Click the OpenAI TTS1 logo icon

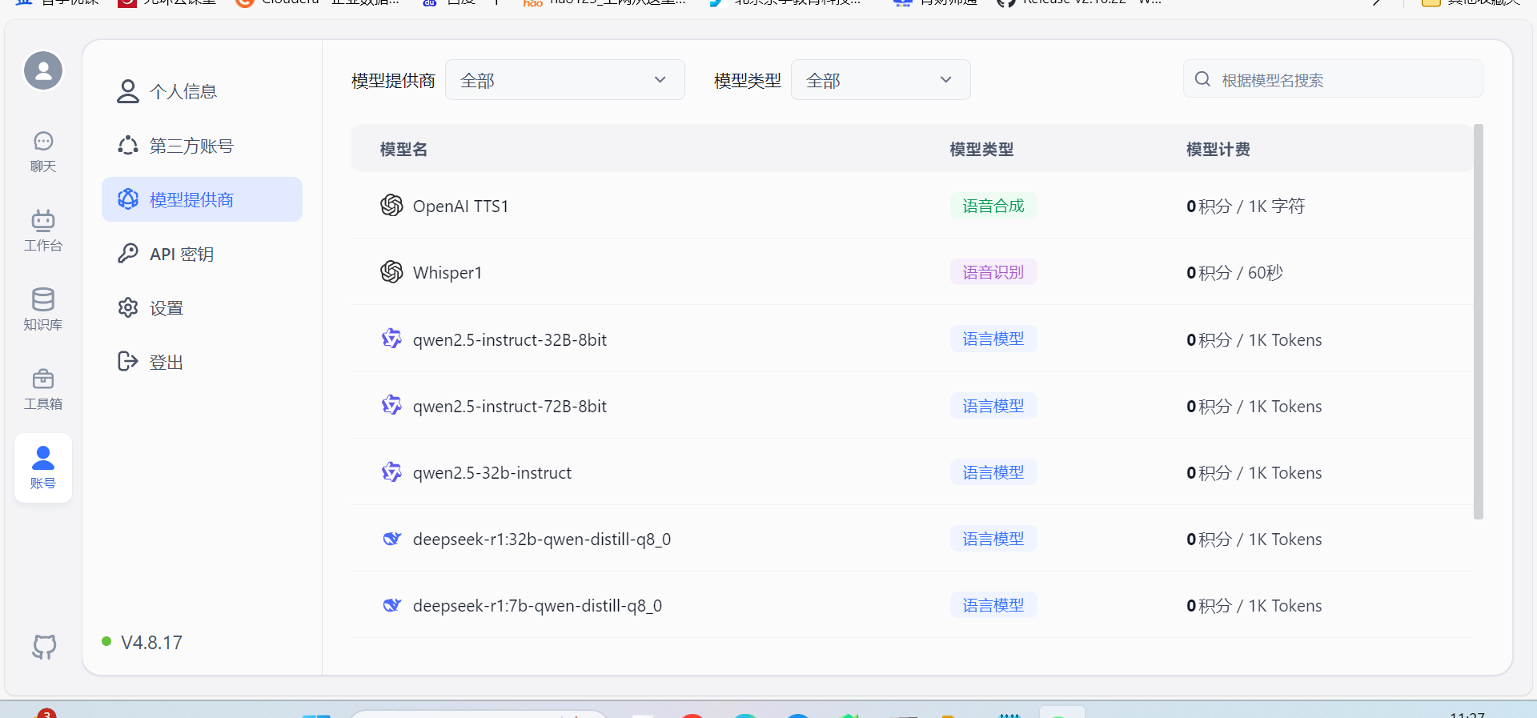pos(391,206)
